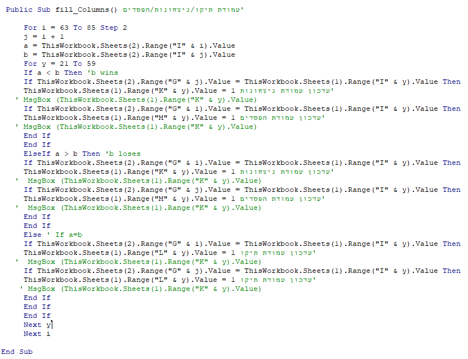
Task: Click the line 'j = i + 1'
Action: 43,37
